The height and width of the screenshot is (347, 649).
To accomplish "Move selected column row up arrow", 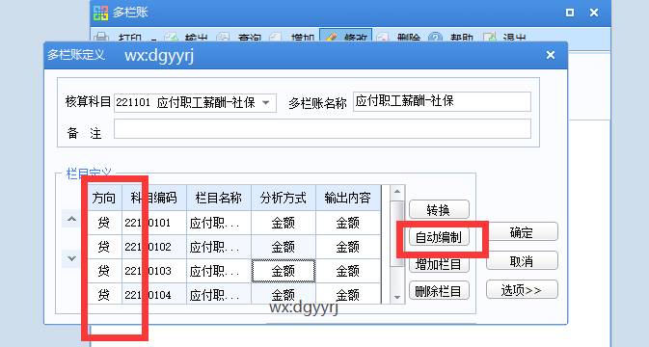I will (x=71, y=219).
